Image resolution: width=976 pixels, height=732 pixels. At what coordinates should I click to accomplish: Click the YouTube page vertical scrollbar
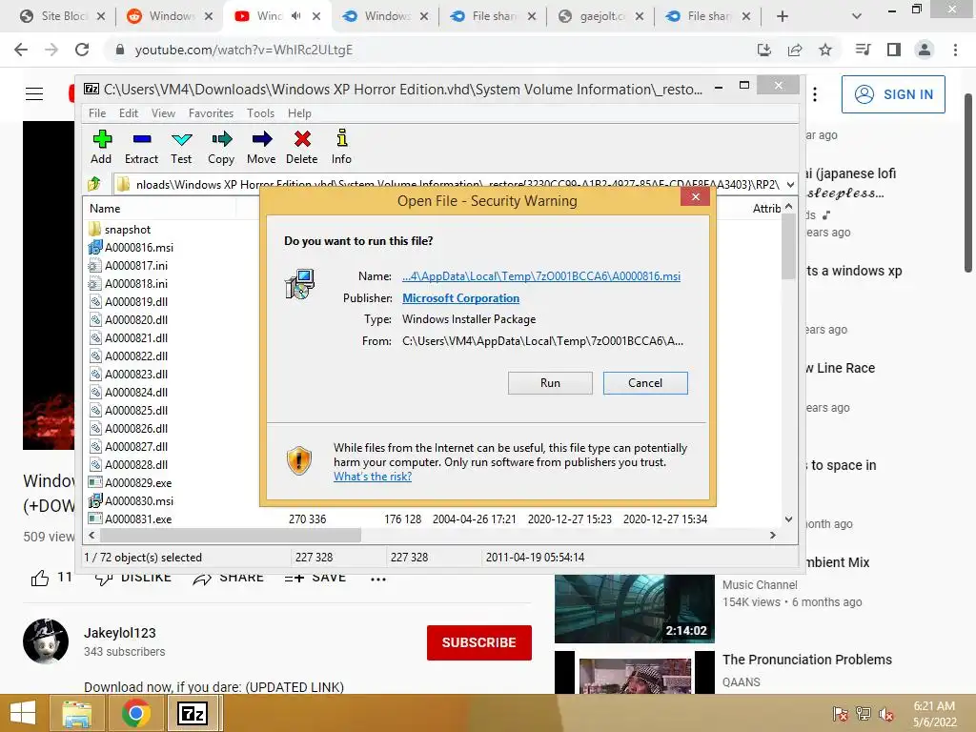tap(968, 182)
